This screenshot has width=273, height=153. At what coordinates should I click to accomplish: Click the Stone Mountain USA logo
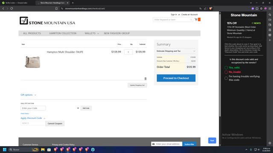[x=47, y=21]
